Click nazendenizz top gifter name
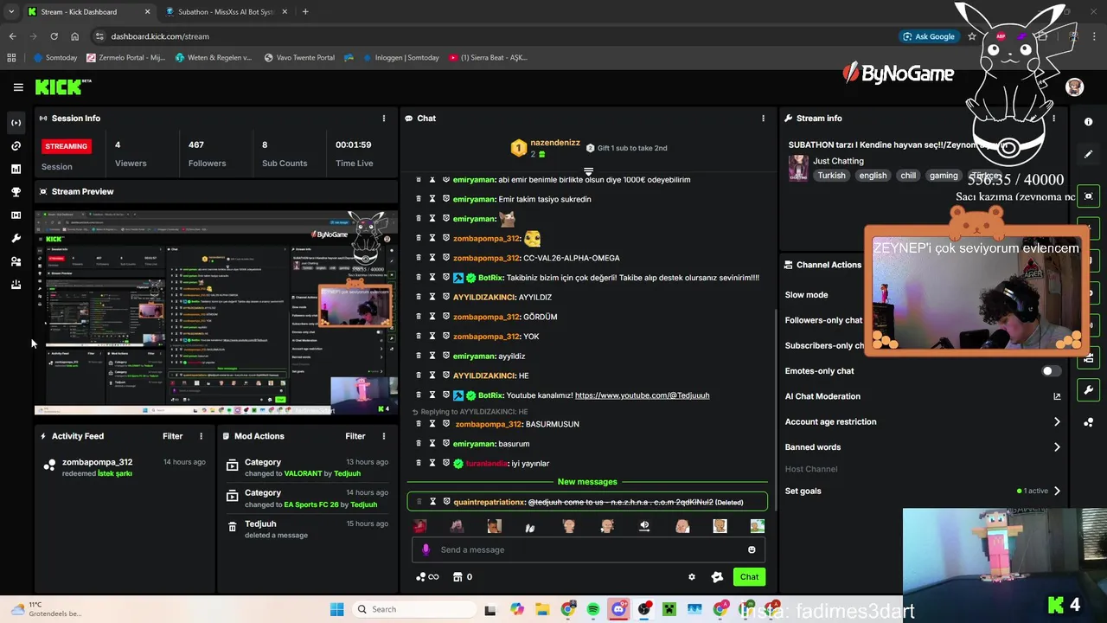Viewport: 1107px width, 623px height. pyautogui.click(x=555, y=142)
